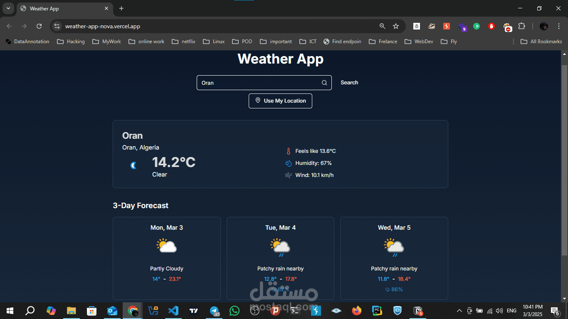Open the browser Extensions puzzle icon

pyautogui.click(x=522, y=26)
